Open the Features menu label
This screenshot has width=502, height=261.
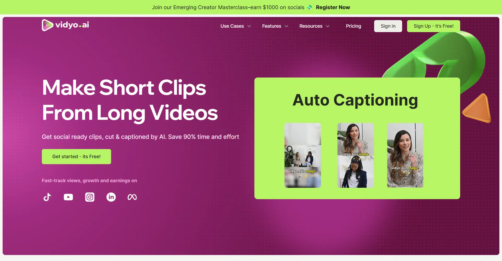coord(271,26)
